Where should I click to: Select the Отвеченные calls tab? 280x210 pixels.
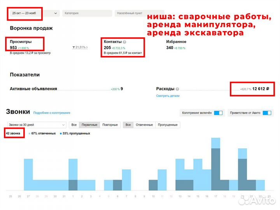coord(144,125)
